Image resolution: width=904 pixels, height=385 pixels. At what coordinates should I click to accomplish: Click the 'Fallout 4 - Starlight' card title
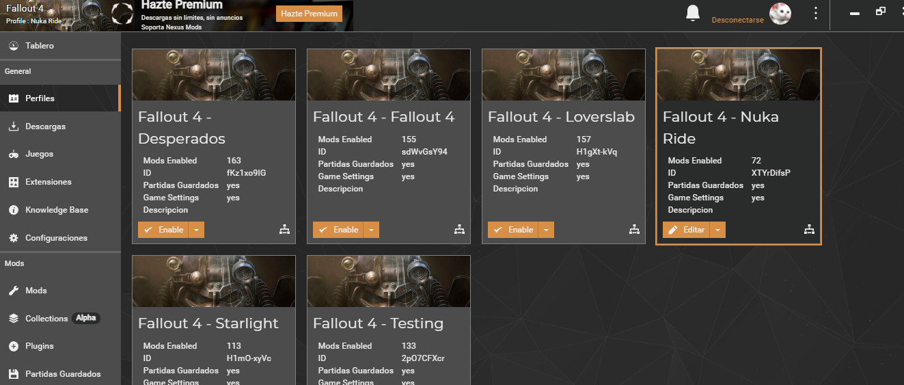click(x=208, y=323)
